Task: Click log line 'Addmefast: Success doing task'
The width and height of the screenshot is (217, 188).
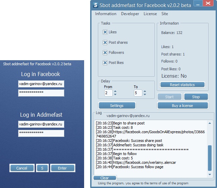Action: 130,145
